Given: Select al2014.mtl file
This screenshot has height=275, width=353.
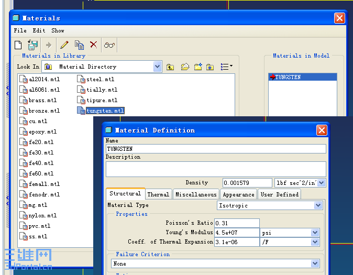Looking at the screenshot, I should coord(40,79).
